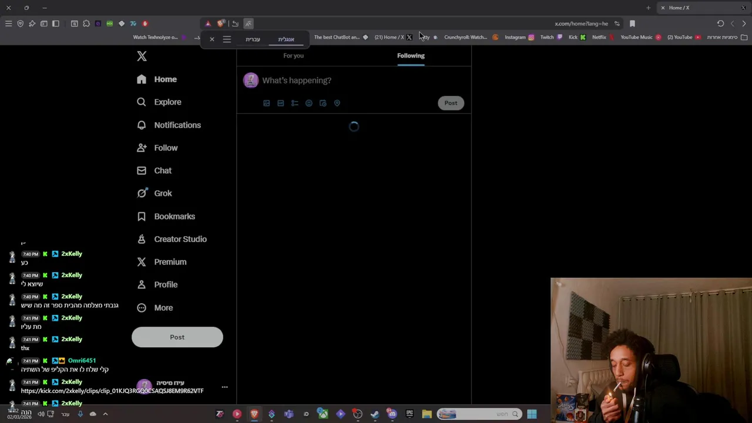
Task: Click the x.com address bar
Action: point(581,23)
